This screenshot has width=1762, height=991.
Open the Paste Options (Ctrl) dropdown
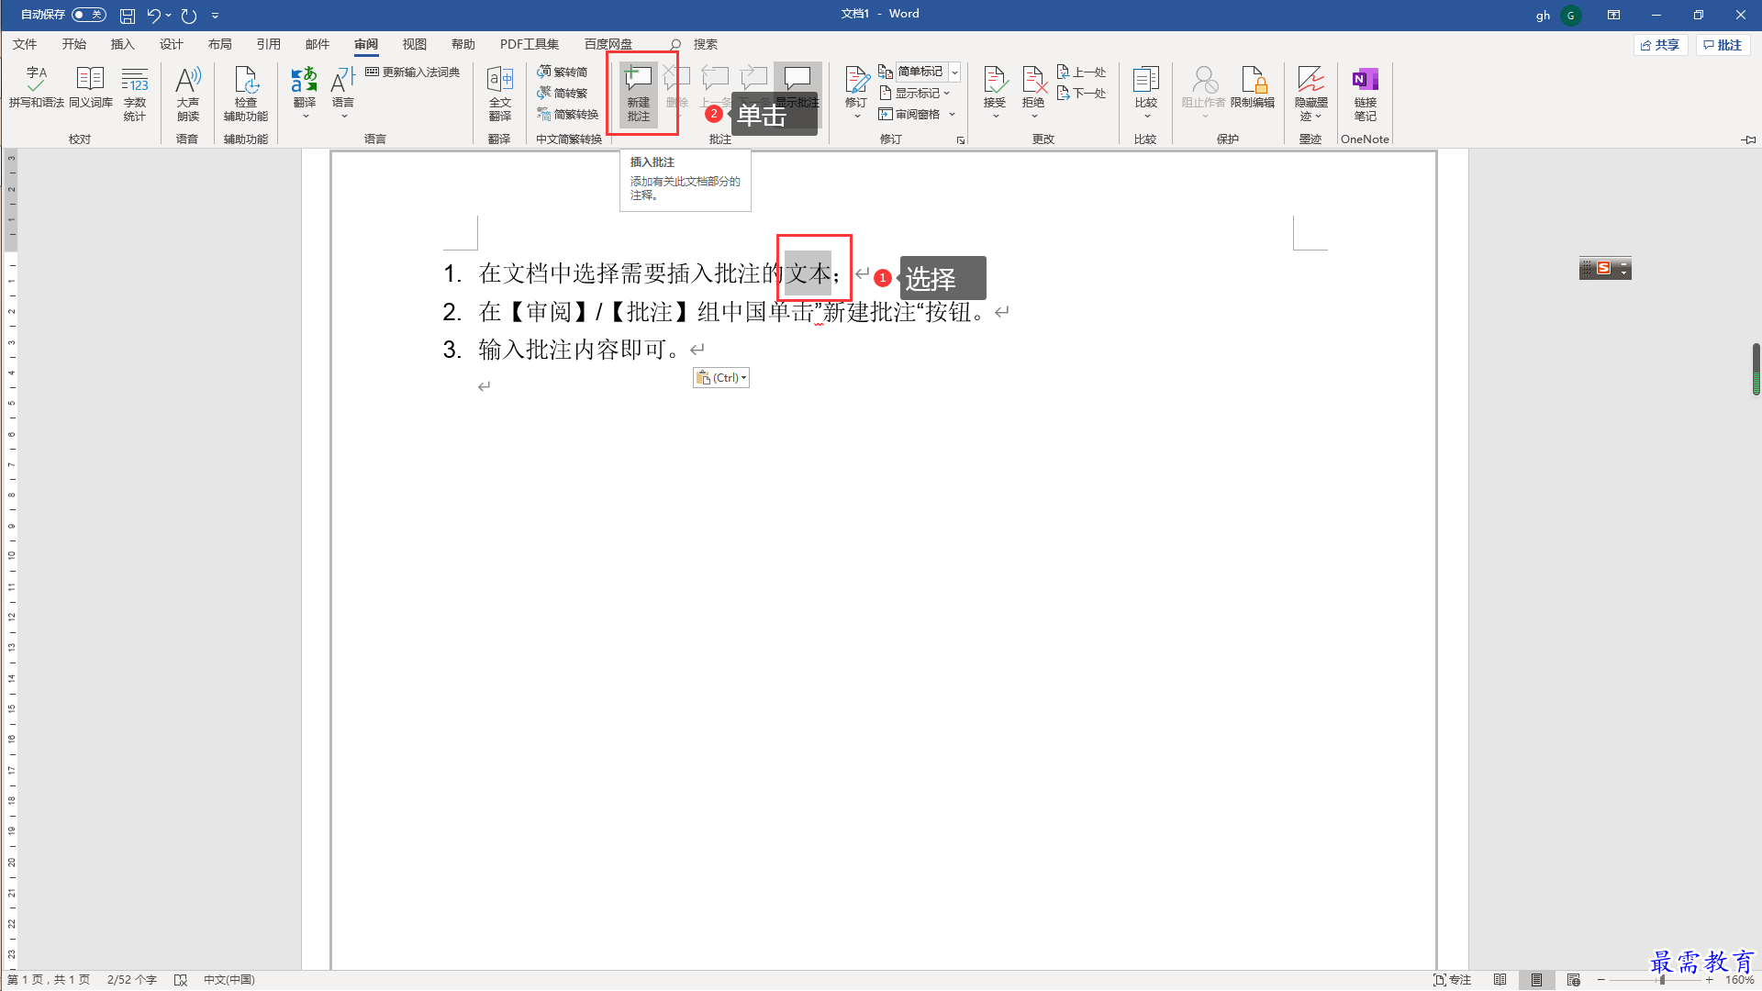(721, 378)
